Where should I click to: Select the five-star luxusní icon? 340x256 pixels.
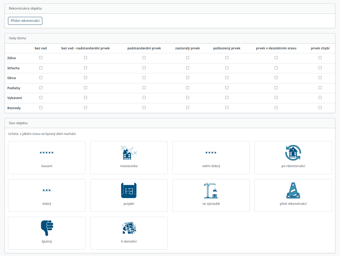tap(47, 153)
